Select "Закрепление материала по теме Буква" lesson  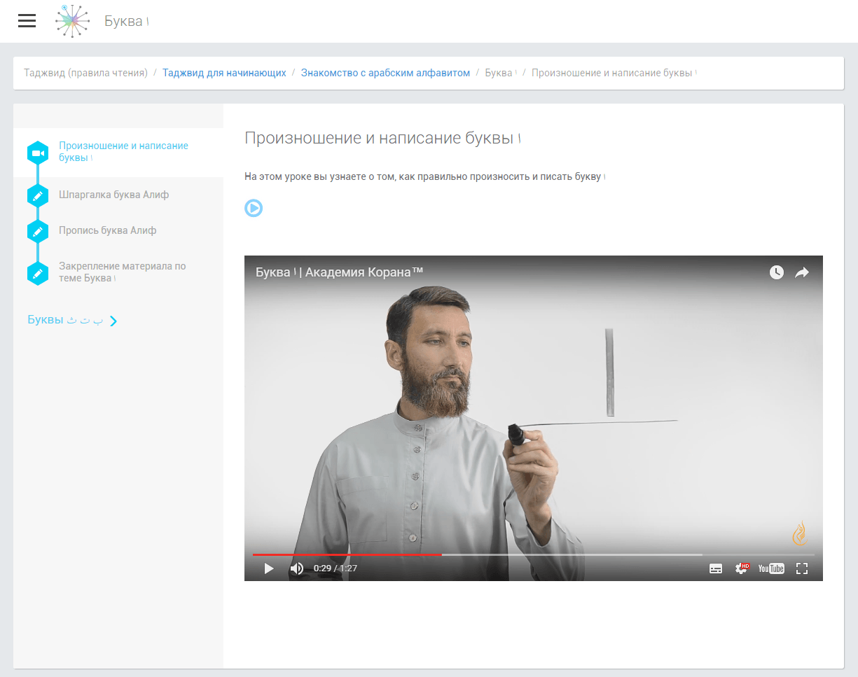click(x=123, y=272)
